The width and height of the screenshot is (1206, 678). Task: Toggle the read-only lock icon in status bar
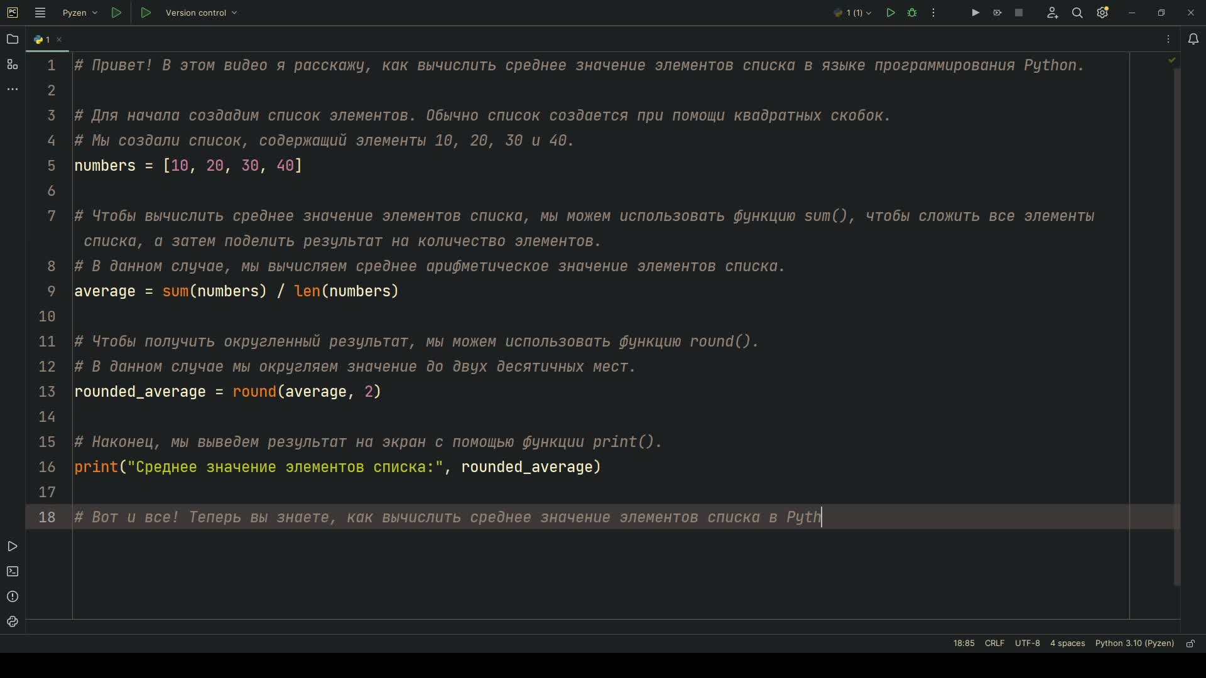[x=1190, y=643]
